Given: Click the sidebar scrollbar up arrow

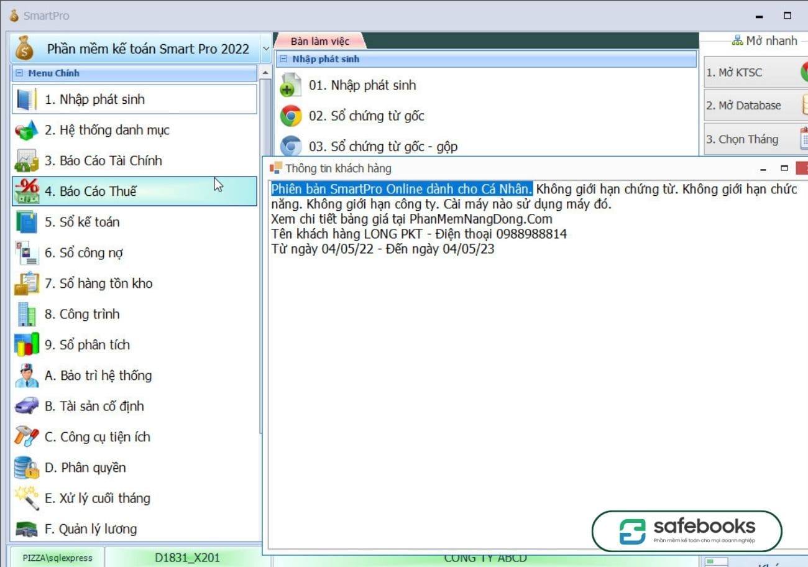Looking at the screenshot, I should pos(265,73).
